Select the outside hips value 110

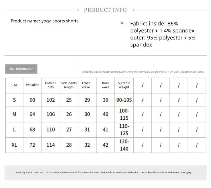tap(51, 129)
